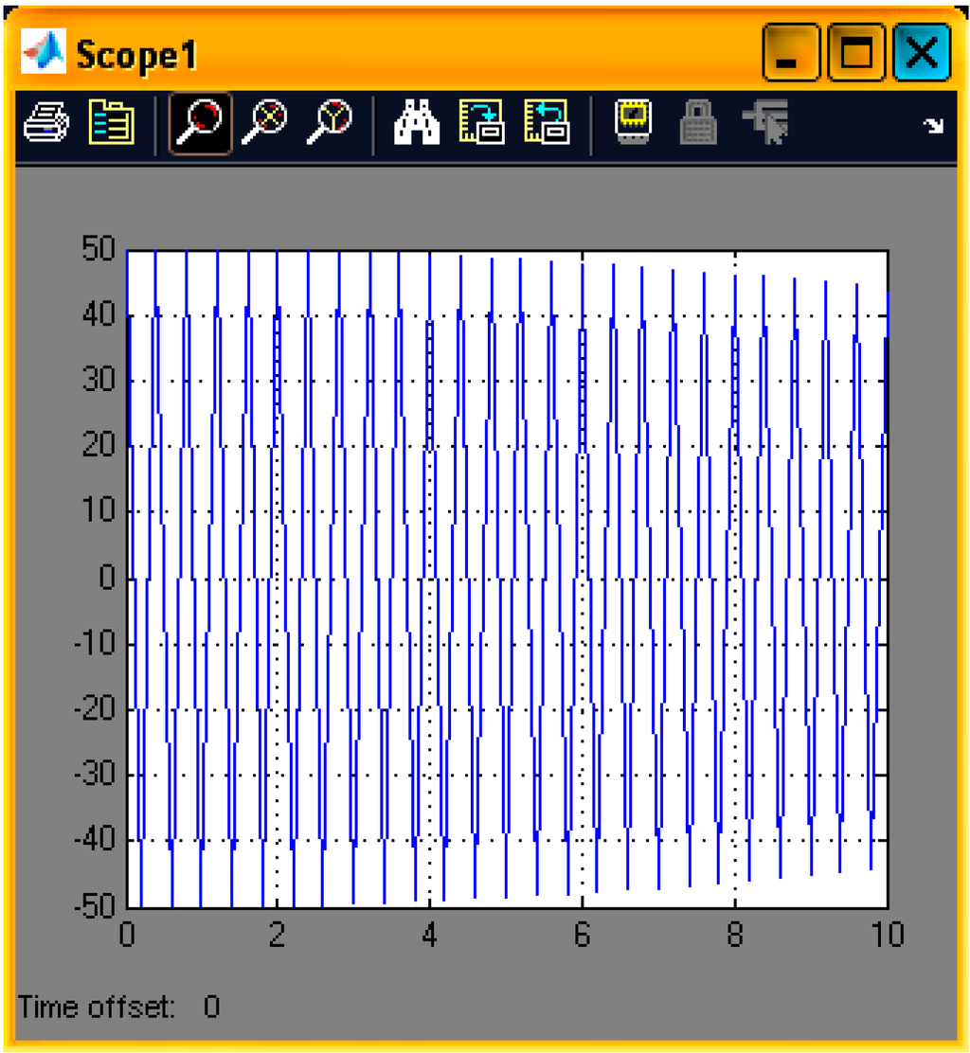Click the small arrow at toolbar's right end
This screenshot has height=1053, width=970.
click(x=934, y=125)
